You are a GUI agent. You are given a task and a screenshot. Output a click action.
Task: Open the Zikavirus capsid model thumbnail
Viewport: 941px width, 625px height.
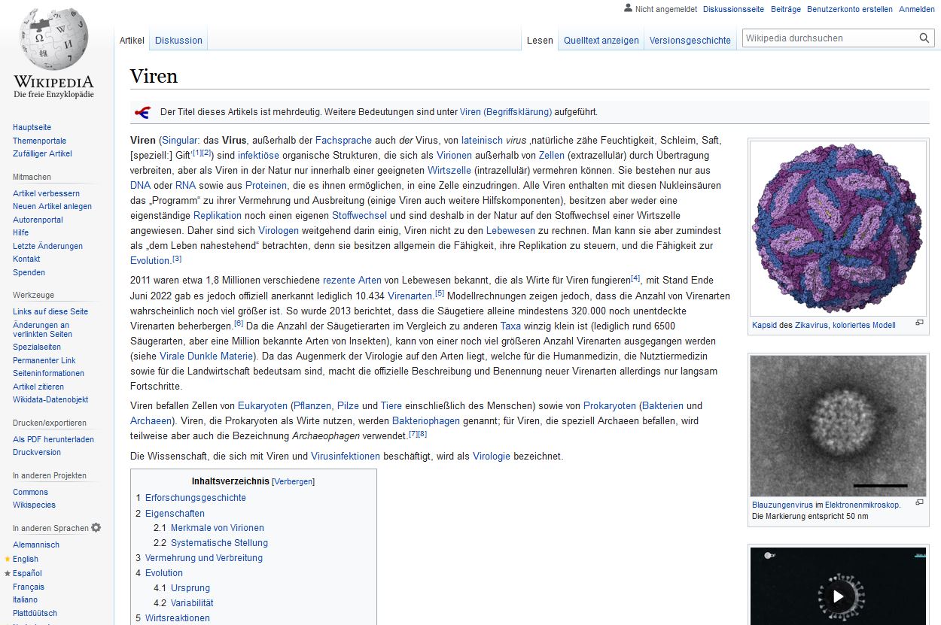(x=838, y=227)
